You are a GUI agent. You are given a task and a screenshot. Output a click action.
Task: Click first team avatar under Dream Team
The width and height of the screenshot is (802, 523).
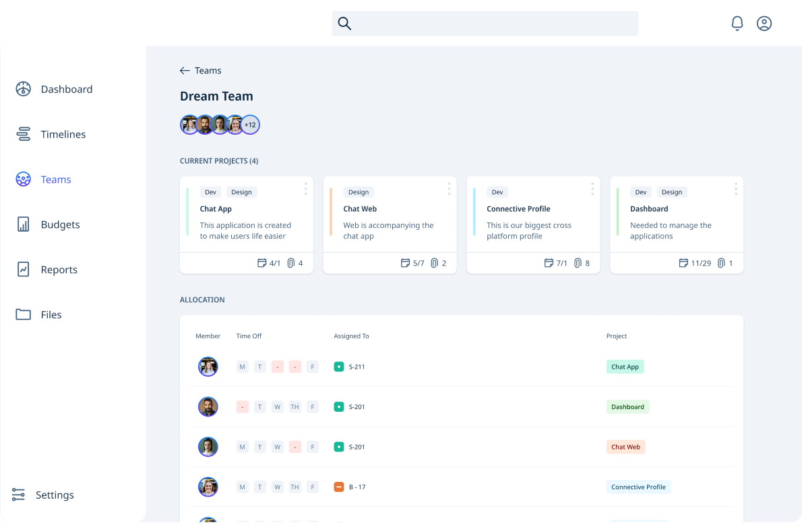point(189,125)
